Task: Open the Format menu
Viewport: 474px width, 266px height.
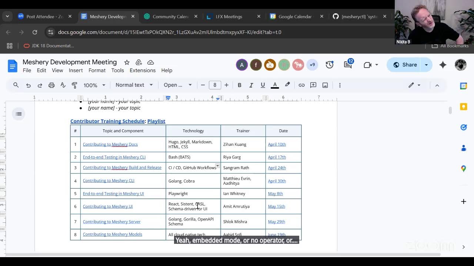Action: tap(97, 70)
